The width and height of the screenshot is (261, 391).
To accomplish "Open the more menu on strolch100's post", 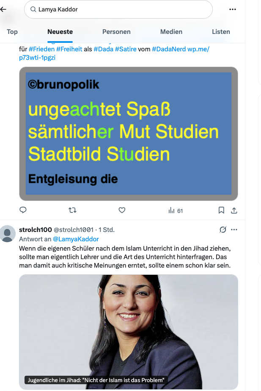I will pyautogui.click(x=234, y=230).
